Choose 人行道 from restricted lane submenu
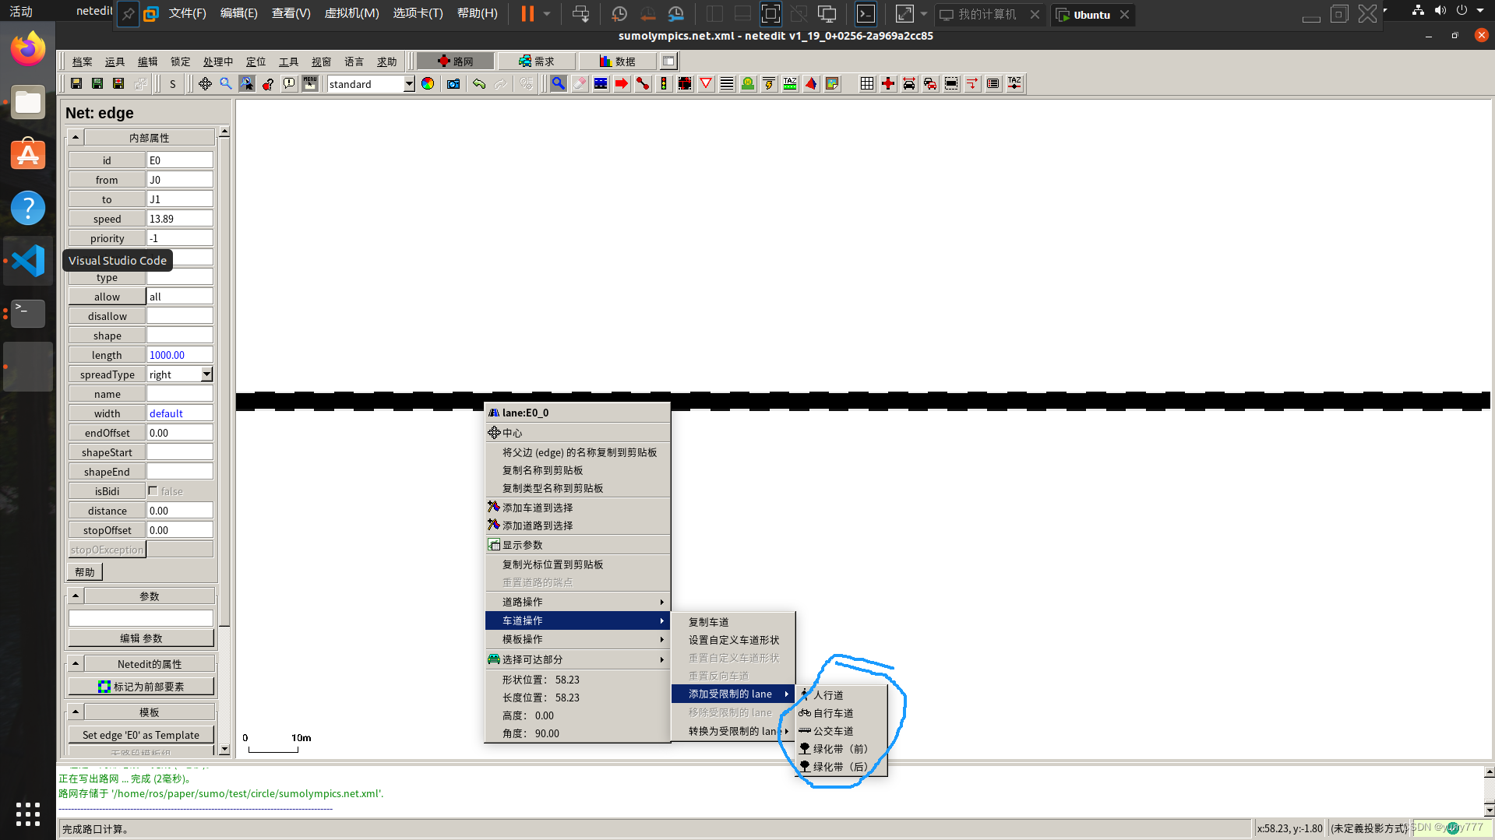This screenshot has height=840, width=1495. pyautogui.click(x=841, y=695)
